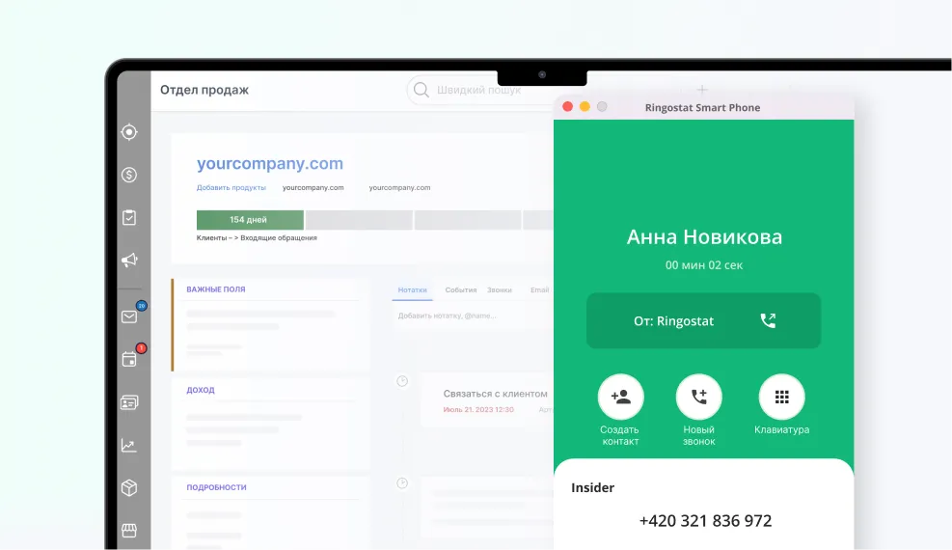Open the calendar icon with red badge

tap(129, 359)
